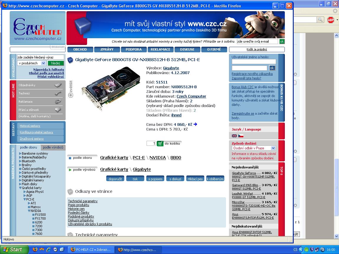339x254 pixels.
Task: Expand the ATI tree node
Action: pyautogui.click(x=29, y=203)
